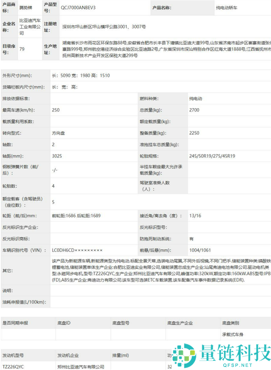Click the 轴距(mm) label
The height and width of the screenshot is (370, 271).
click(x=13, y=156)
